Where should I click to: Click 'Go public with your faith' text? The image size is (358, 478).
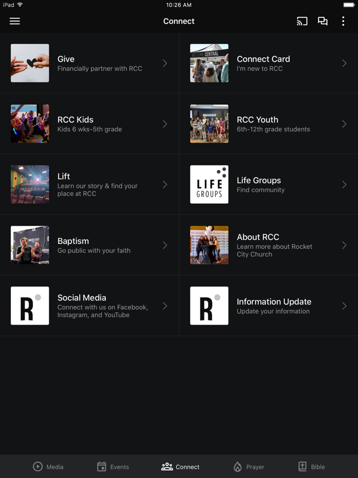coord(94,251)
